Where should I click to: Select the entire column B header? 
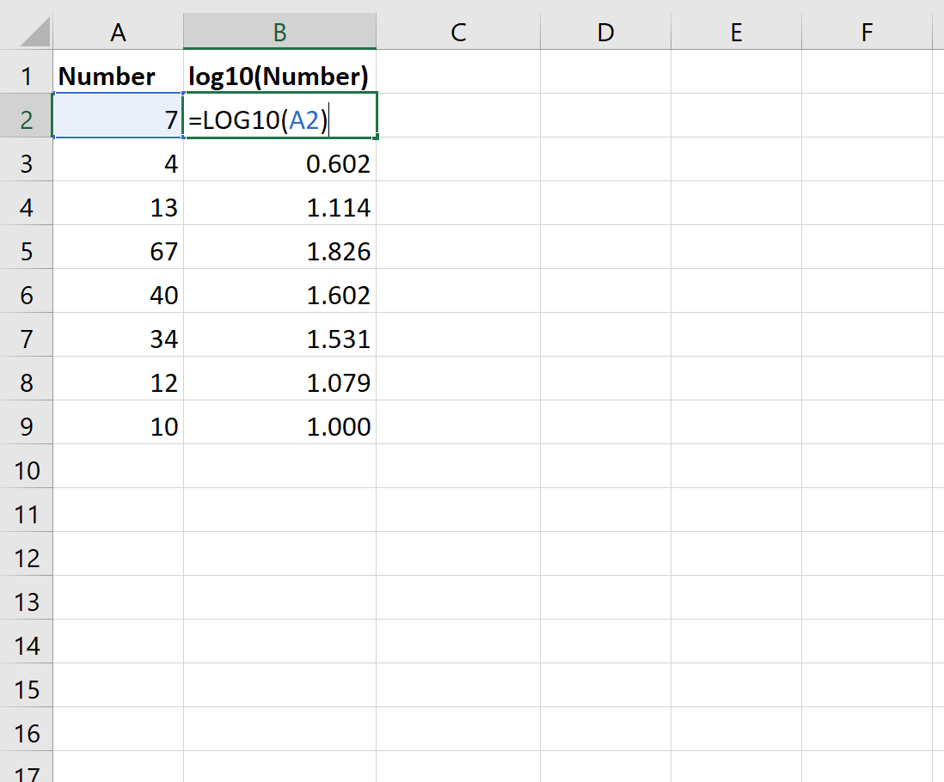tap(281, 32)
